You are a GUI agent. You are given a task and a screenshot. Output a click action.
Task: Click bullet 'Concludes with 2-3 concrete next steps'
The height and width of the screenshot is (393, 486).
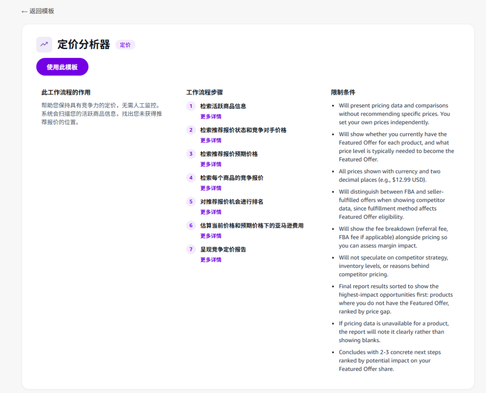click(390, 361)
